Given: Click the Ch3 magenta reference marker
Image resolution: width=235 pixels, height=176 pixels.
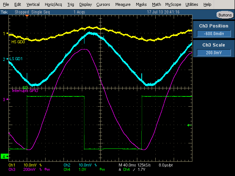Looking at the screenshot, I should coord(5,99).
